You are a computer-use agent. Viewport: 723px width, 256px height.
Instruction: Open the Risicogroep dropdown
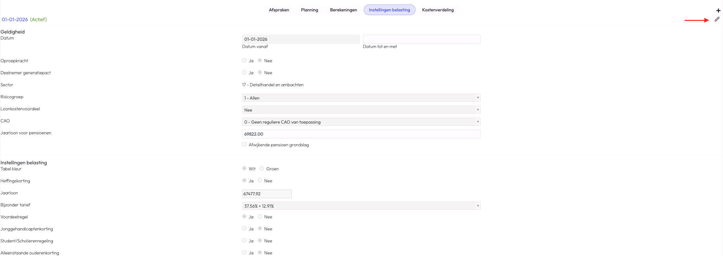361,98
